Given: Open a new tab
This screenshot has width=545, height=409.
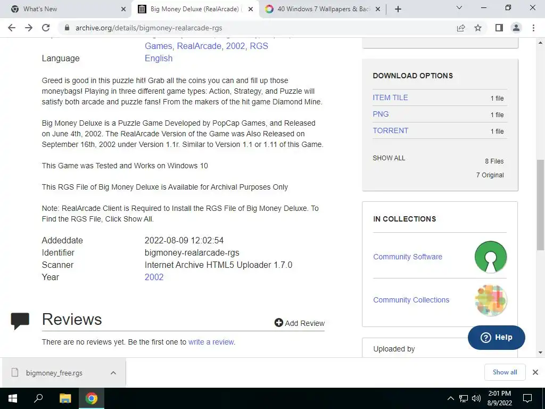Looking at the screenshot, I should tap(398, 9).
